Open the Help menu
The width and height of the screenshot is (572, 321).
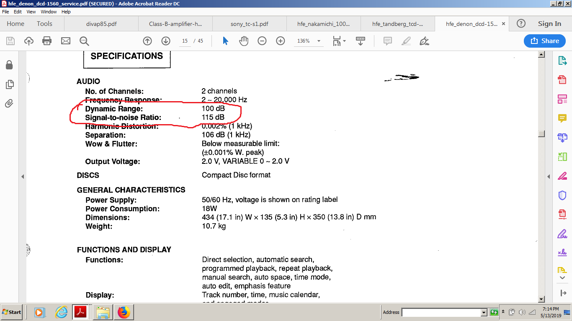tap(66, 12)
